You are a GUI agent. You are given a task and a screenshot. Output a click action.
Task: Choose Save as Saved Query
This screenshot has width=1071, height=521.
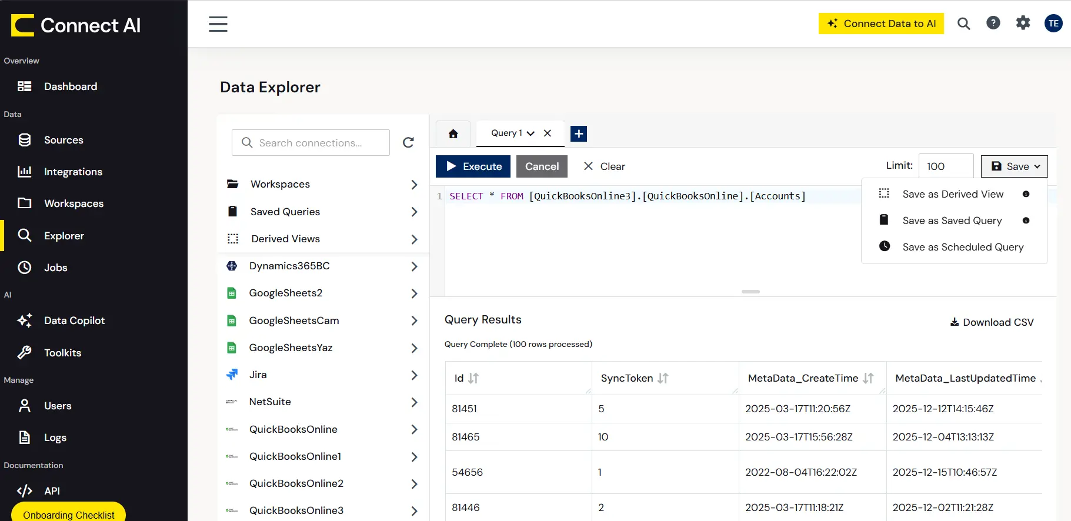pyautogui.click(x=953, y=221)
